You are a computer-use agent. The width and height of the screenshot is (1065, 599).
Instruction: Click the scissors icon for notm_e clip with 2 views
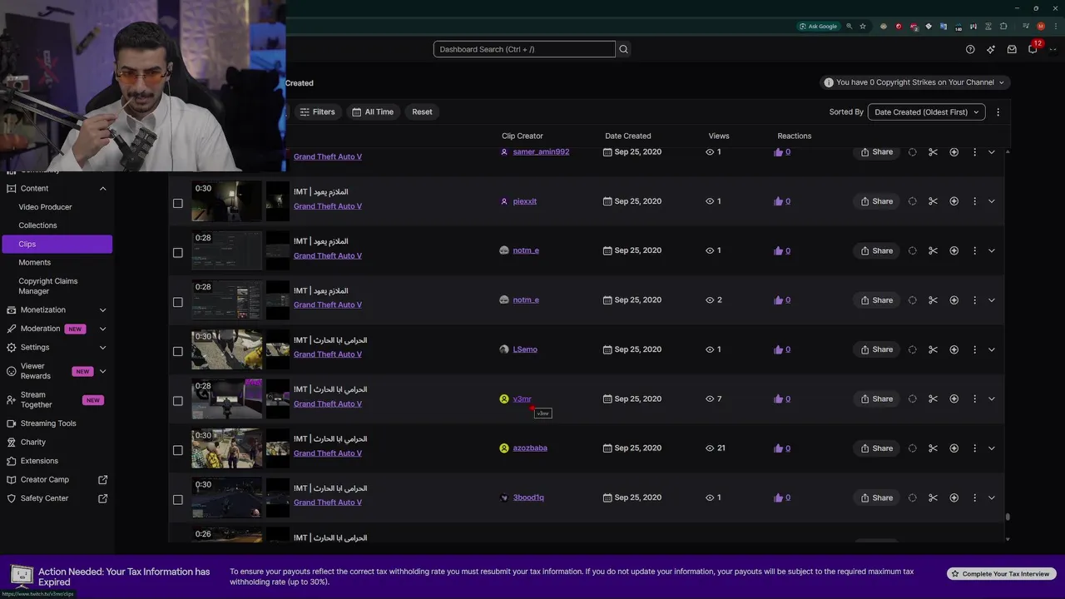point(933,300)
